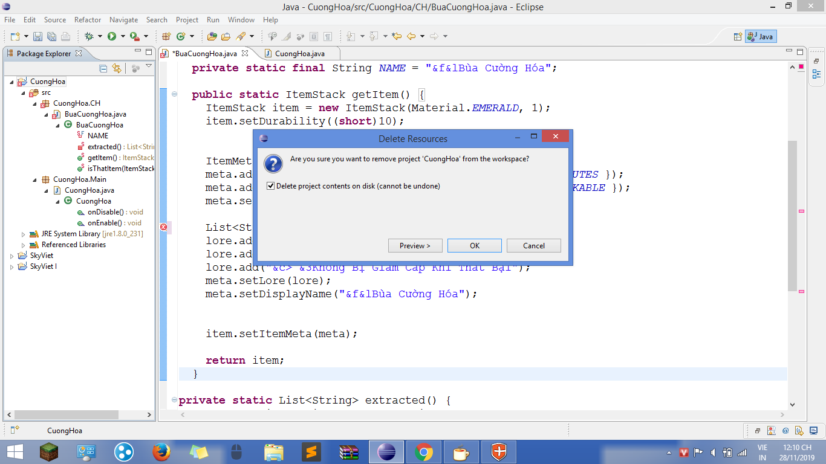The height and width of the screenshot is (464, 826).
Task: Click the Open Type toolbar icon
Action: click(x=212, y=36)
